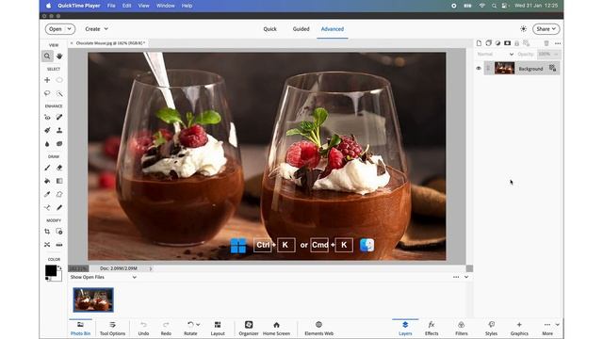Image resolution: width=603 pixels, height=339 pixels.
Task: Open the Share dropdown
Action: [546, 29]
